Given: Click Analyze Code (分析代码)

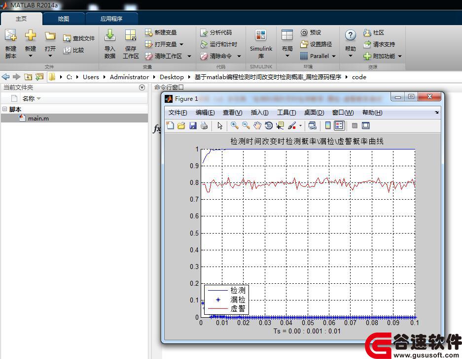Looking at the screenshot, I should [x=216, y=32].
